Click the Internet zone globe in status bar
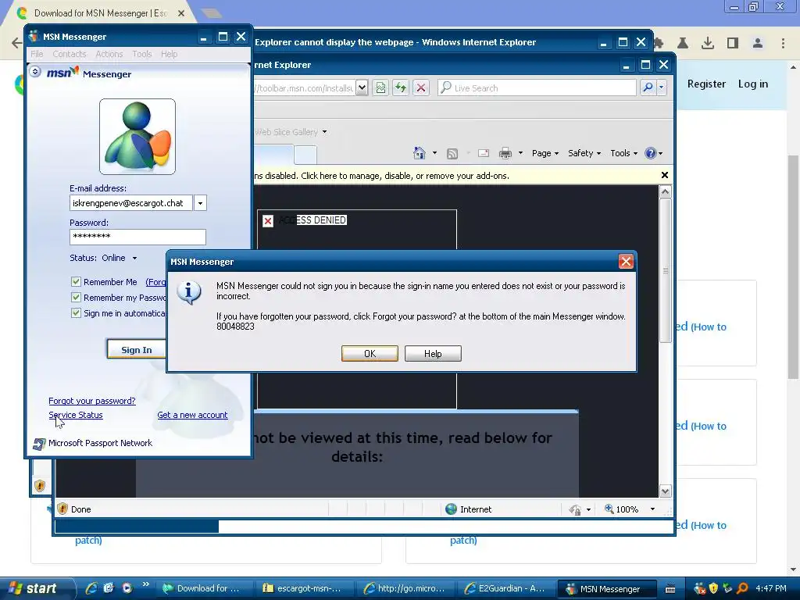The width and height of the screenshot is (800, 600). tap(451, 509)
